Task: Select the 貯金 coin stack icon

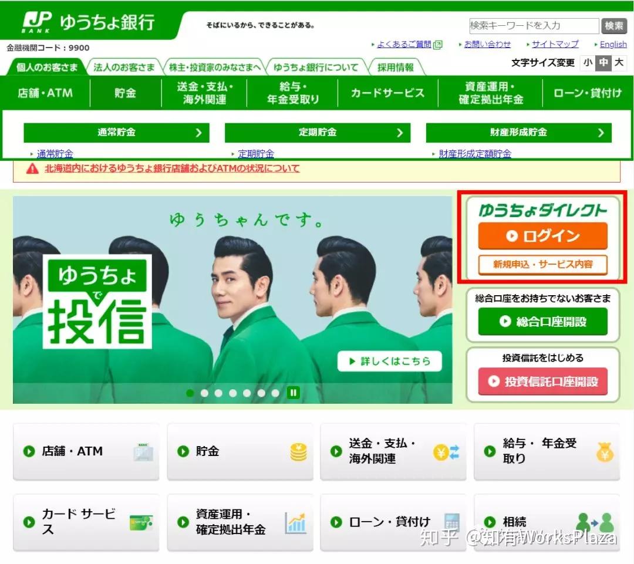Action: [x=298, y=451]
